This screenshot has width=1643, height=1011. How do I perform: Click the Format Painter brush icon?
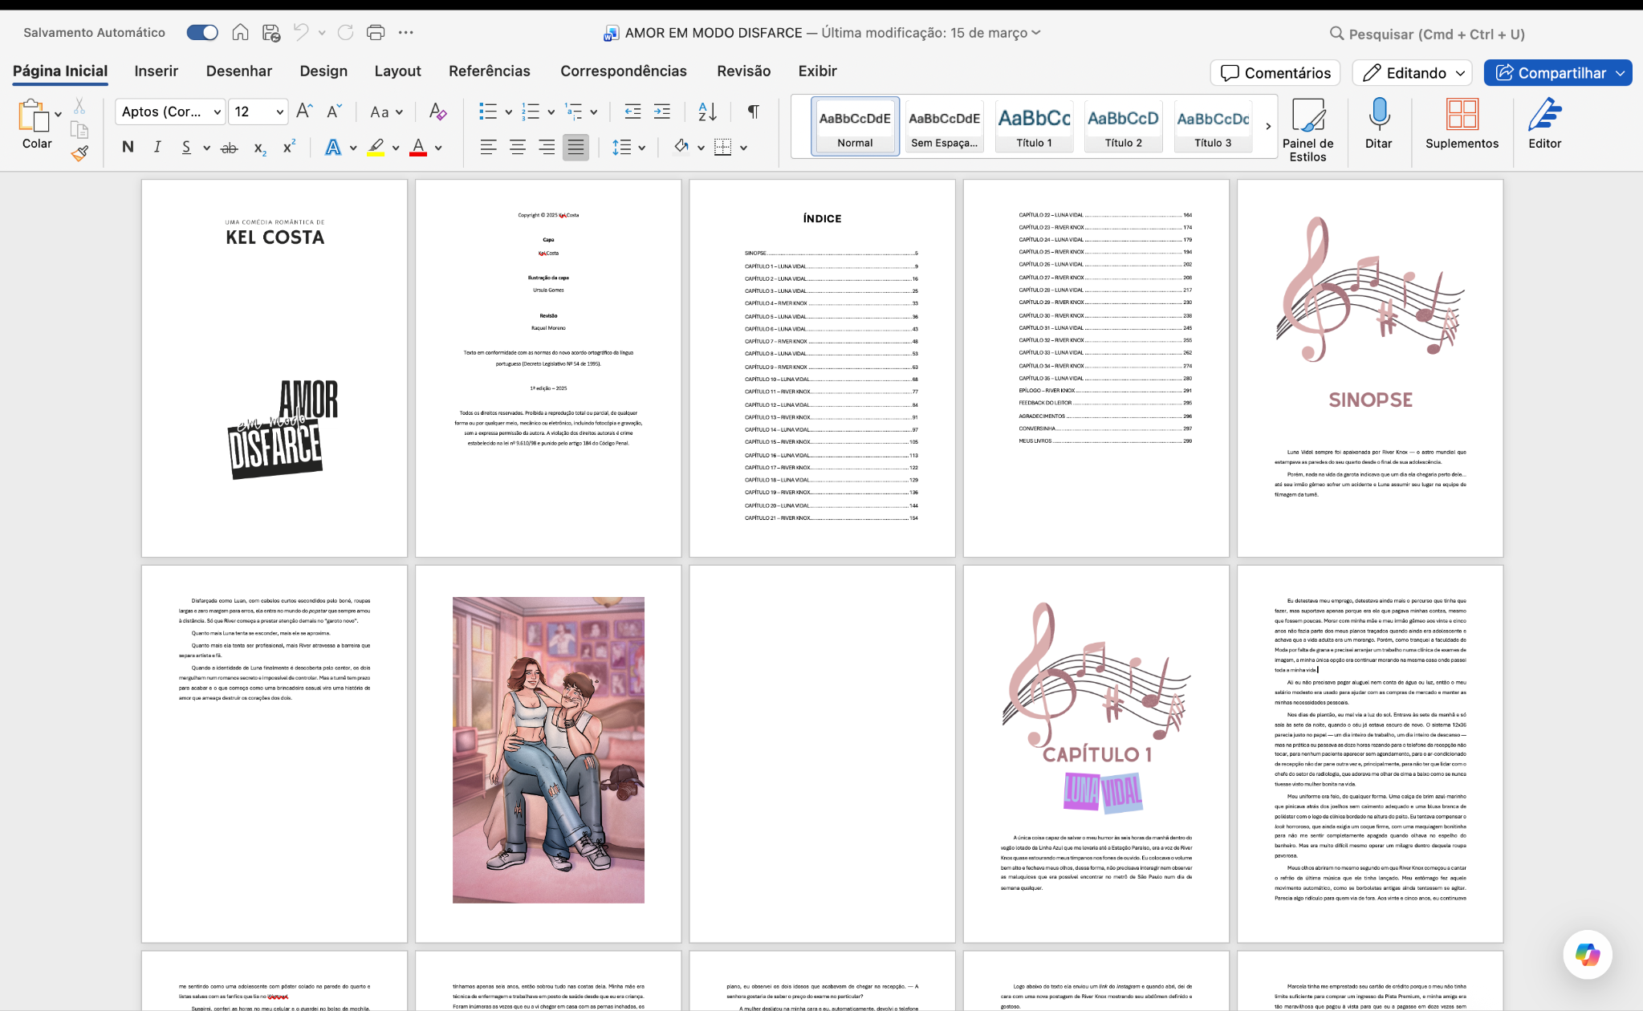(79, 153)
